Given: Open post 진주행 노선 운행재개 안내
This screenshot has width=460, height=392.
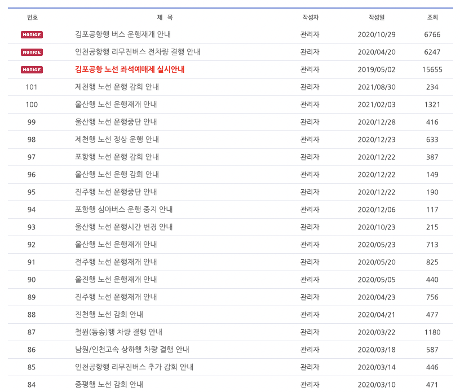Looking at the screenshot, I should point(116,297).
